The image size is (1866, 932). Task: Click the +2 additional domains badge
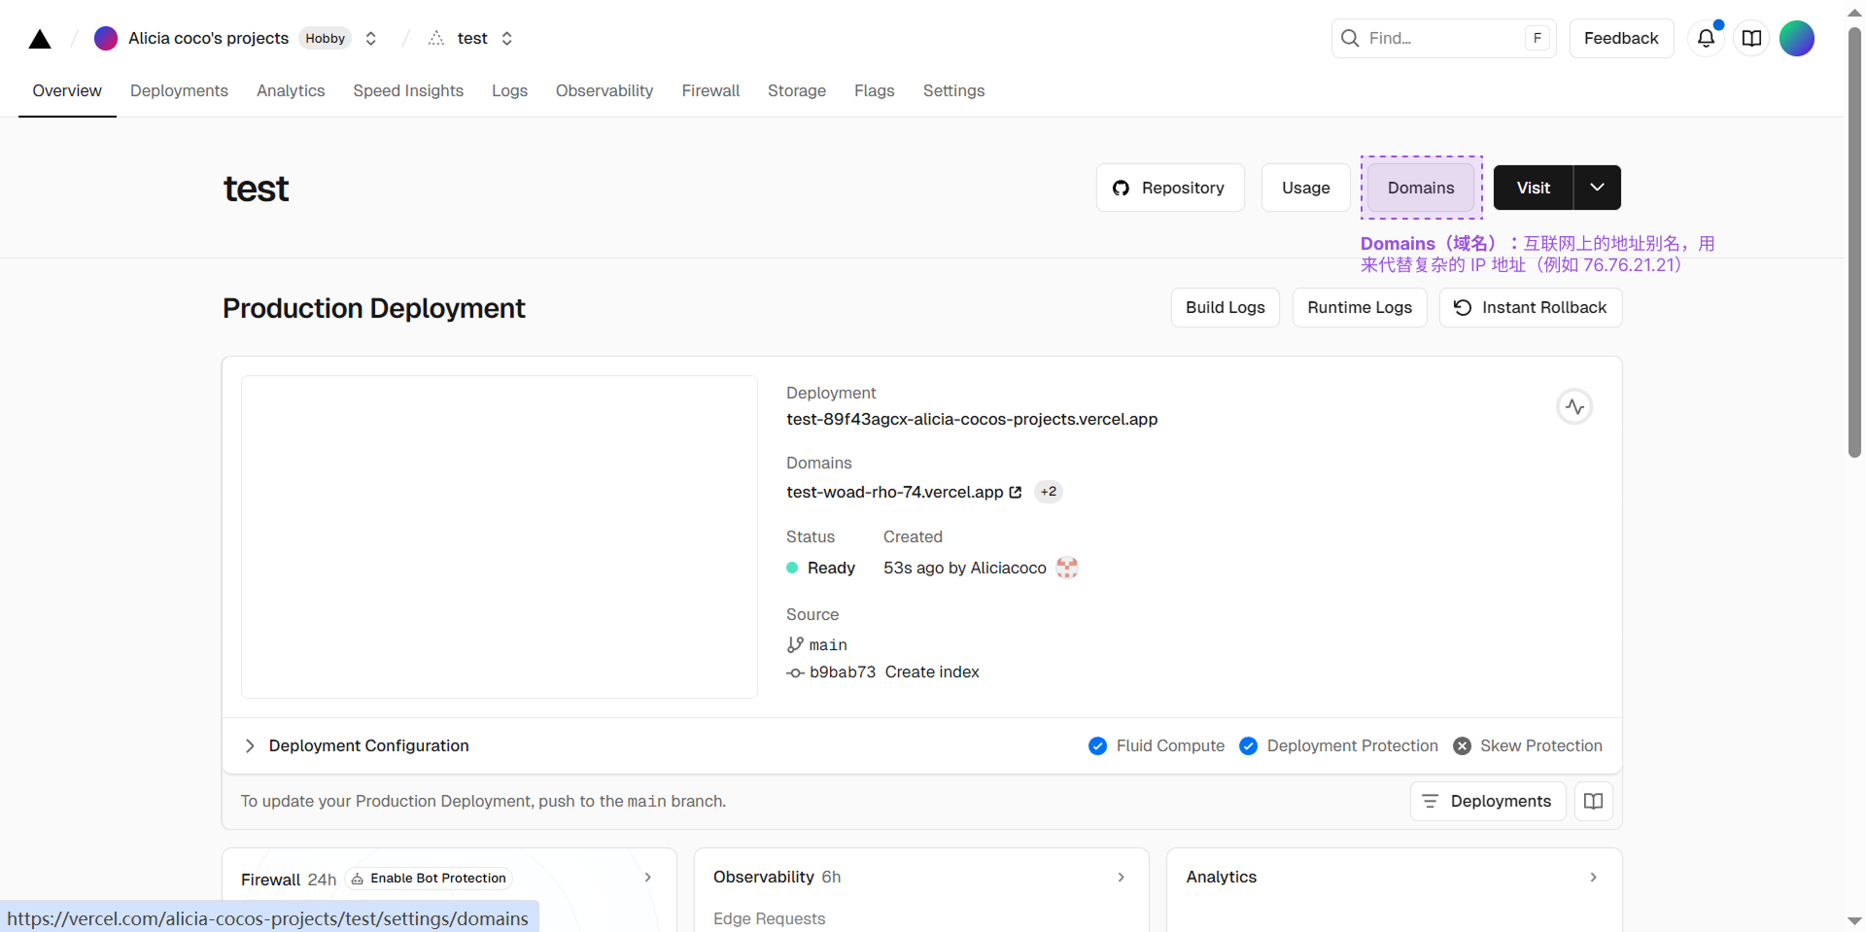[1049, 492]
